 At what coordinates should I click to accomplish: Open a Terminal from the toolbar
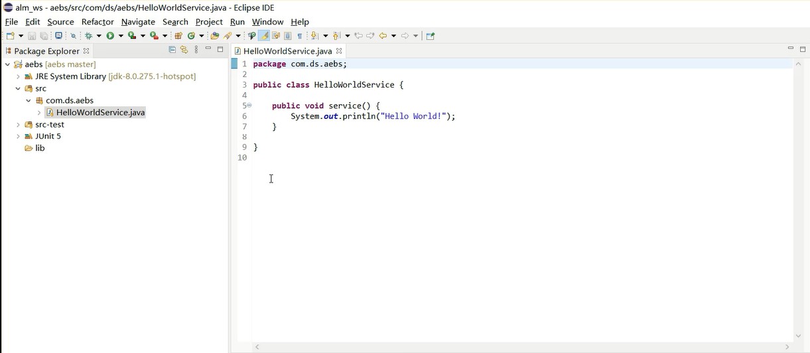click(58, 36)
